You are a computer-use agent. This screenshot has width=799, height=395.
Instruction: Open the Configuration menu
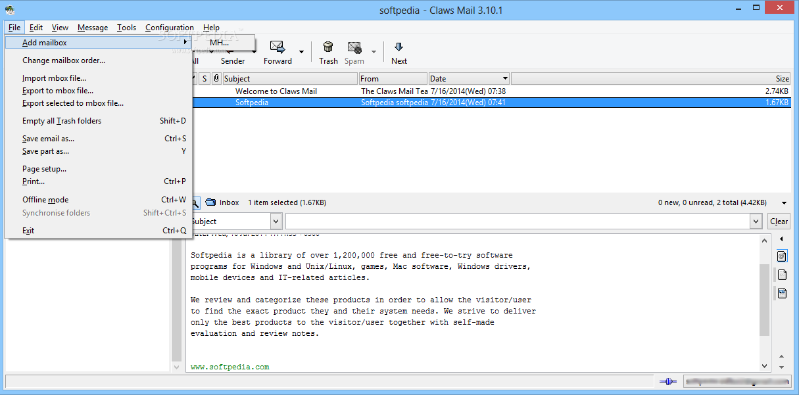point(170,28)
